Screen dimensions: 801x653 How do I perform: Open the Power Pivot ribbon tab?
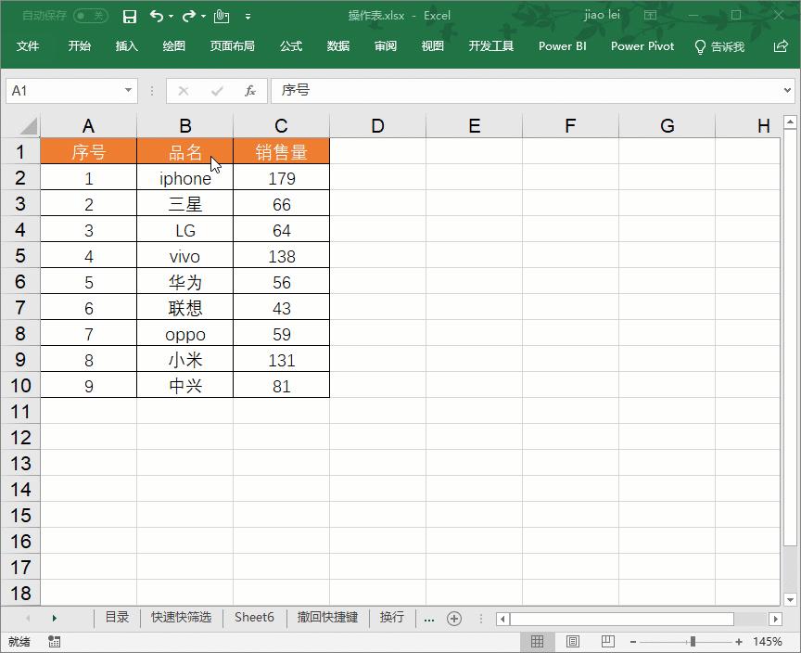point(642,46)
